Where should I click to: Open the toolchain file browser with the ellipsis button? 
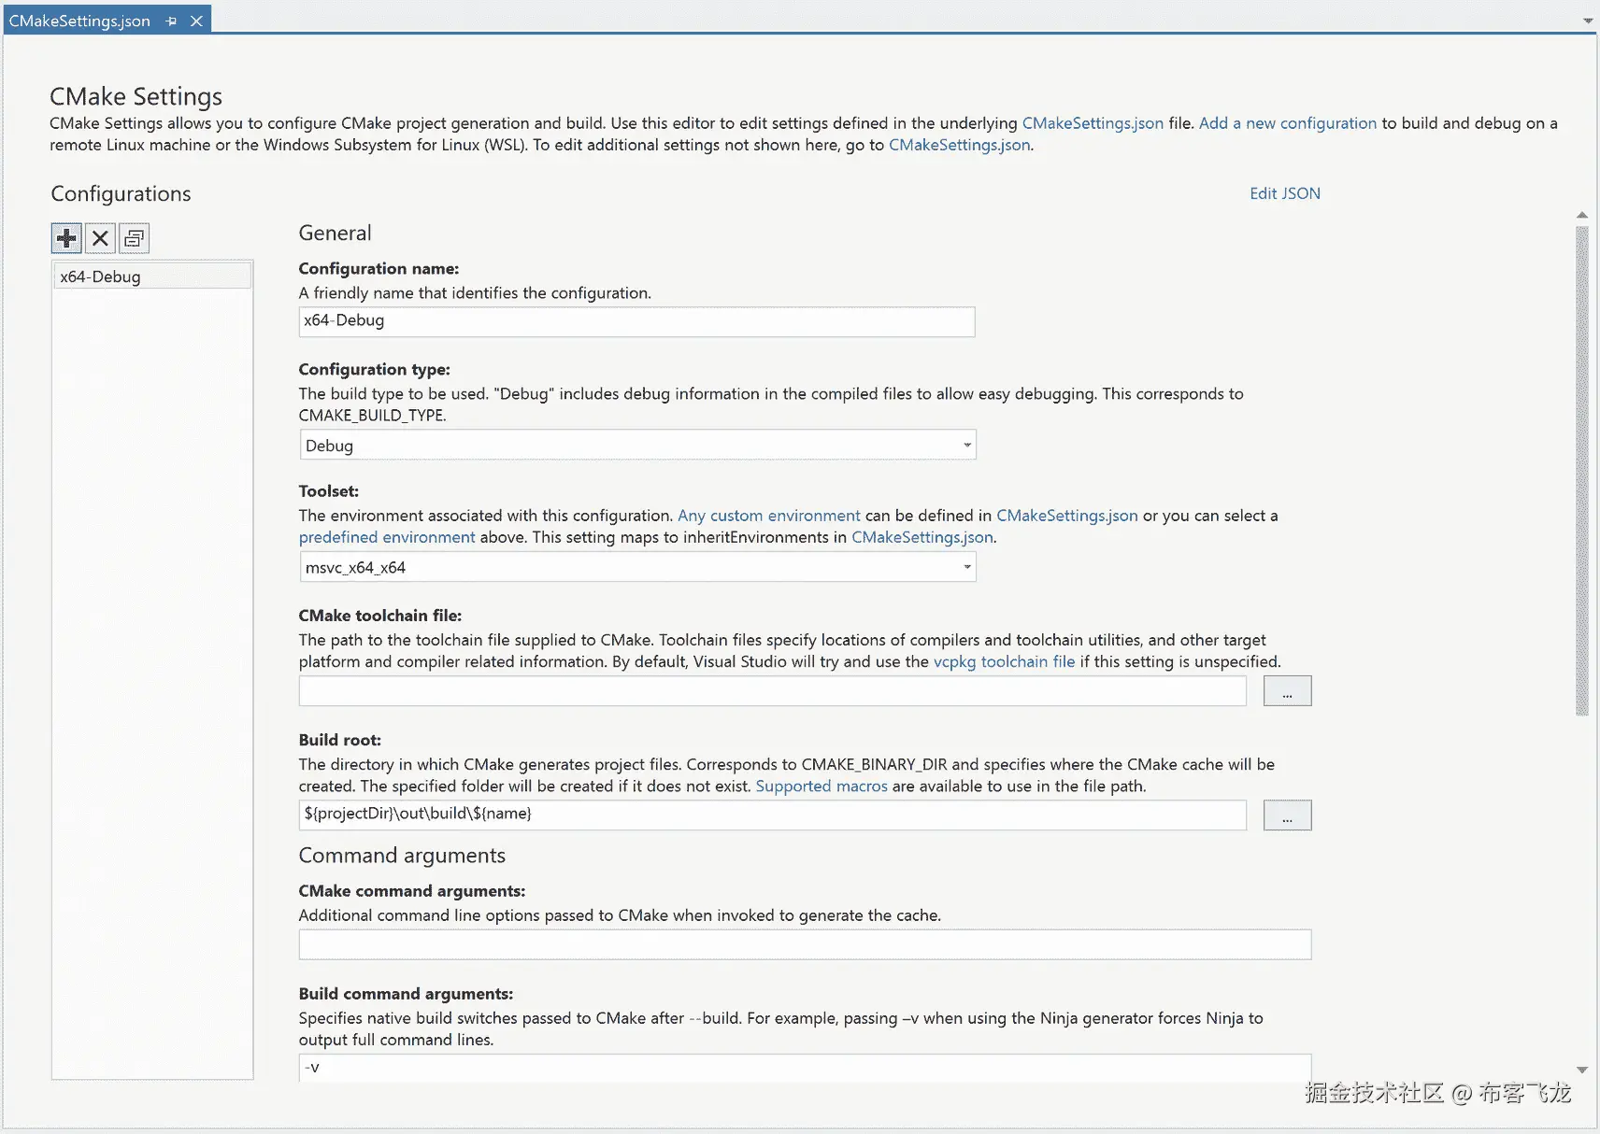pos(1287,690)
